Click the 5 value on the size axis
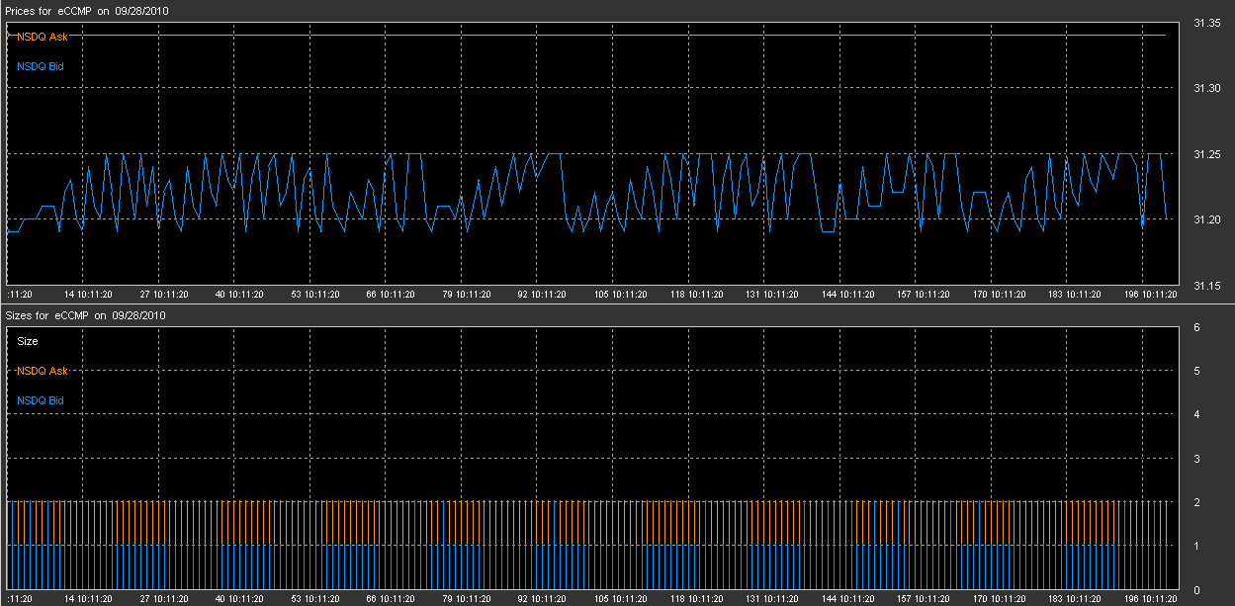The width and height of the screenshot is (1235, 606). click(1196, 371)
